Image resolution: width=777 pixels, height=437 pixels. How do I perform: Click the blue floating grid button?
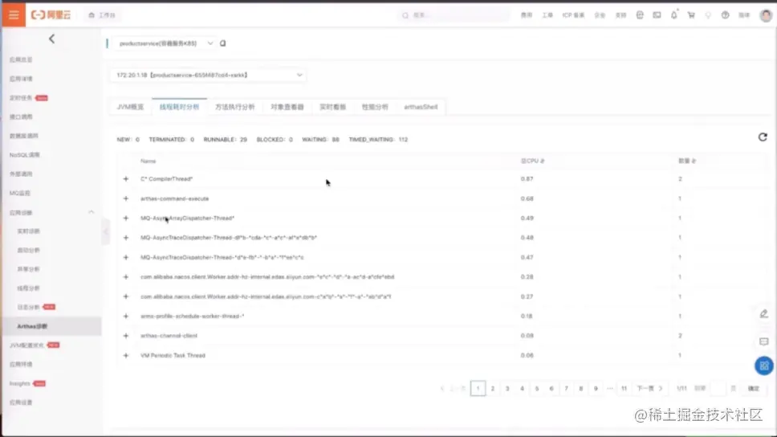pos(763,366)
